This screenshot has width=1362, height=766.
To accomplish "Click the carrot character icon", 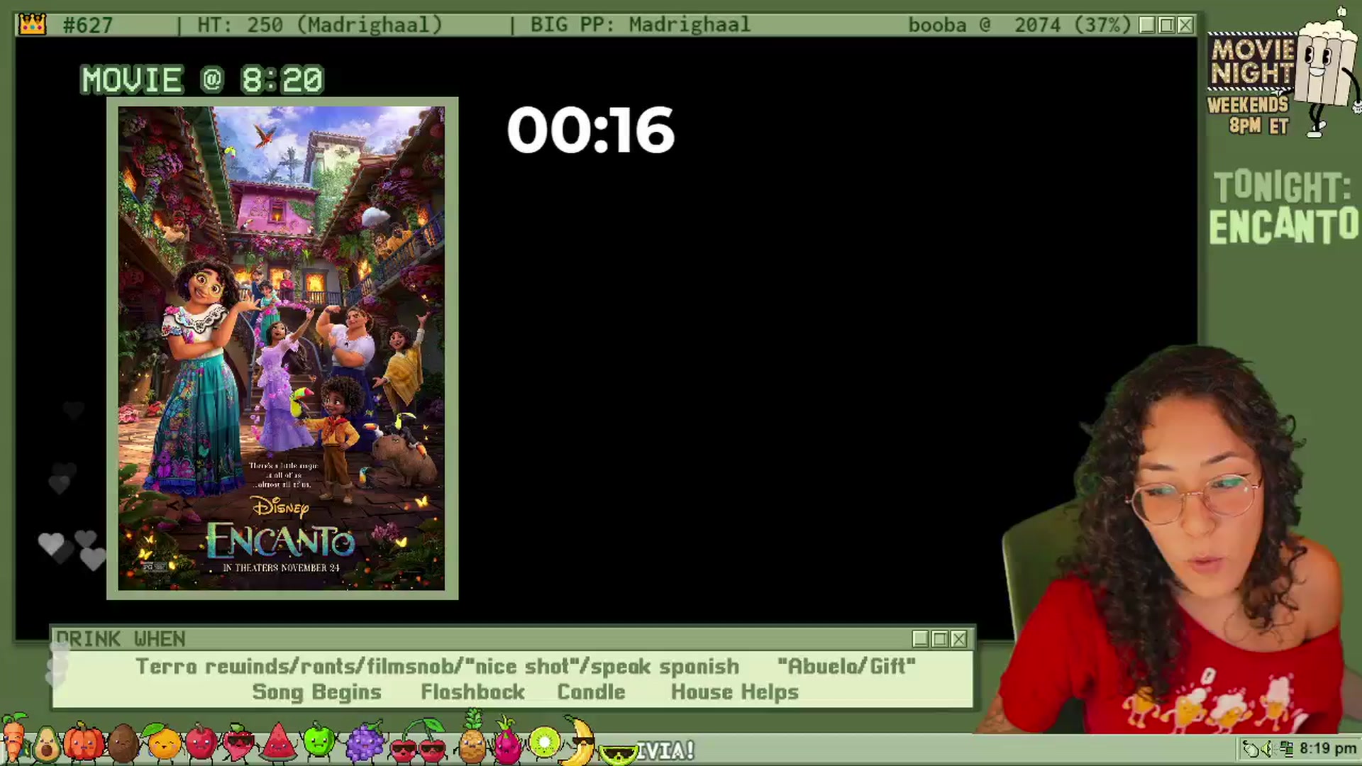I will [13, 739].
